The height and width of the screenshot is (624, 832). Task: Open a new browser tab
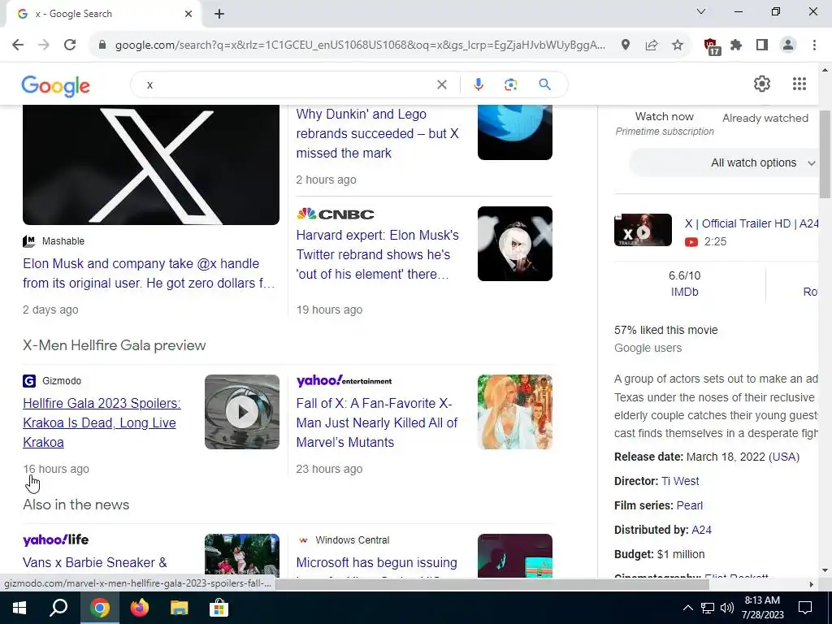tap(219, 14)
